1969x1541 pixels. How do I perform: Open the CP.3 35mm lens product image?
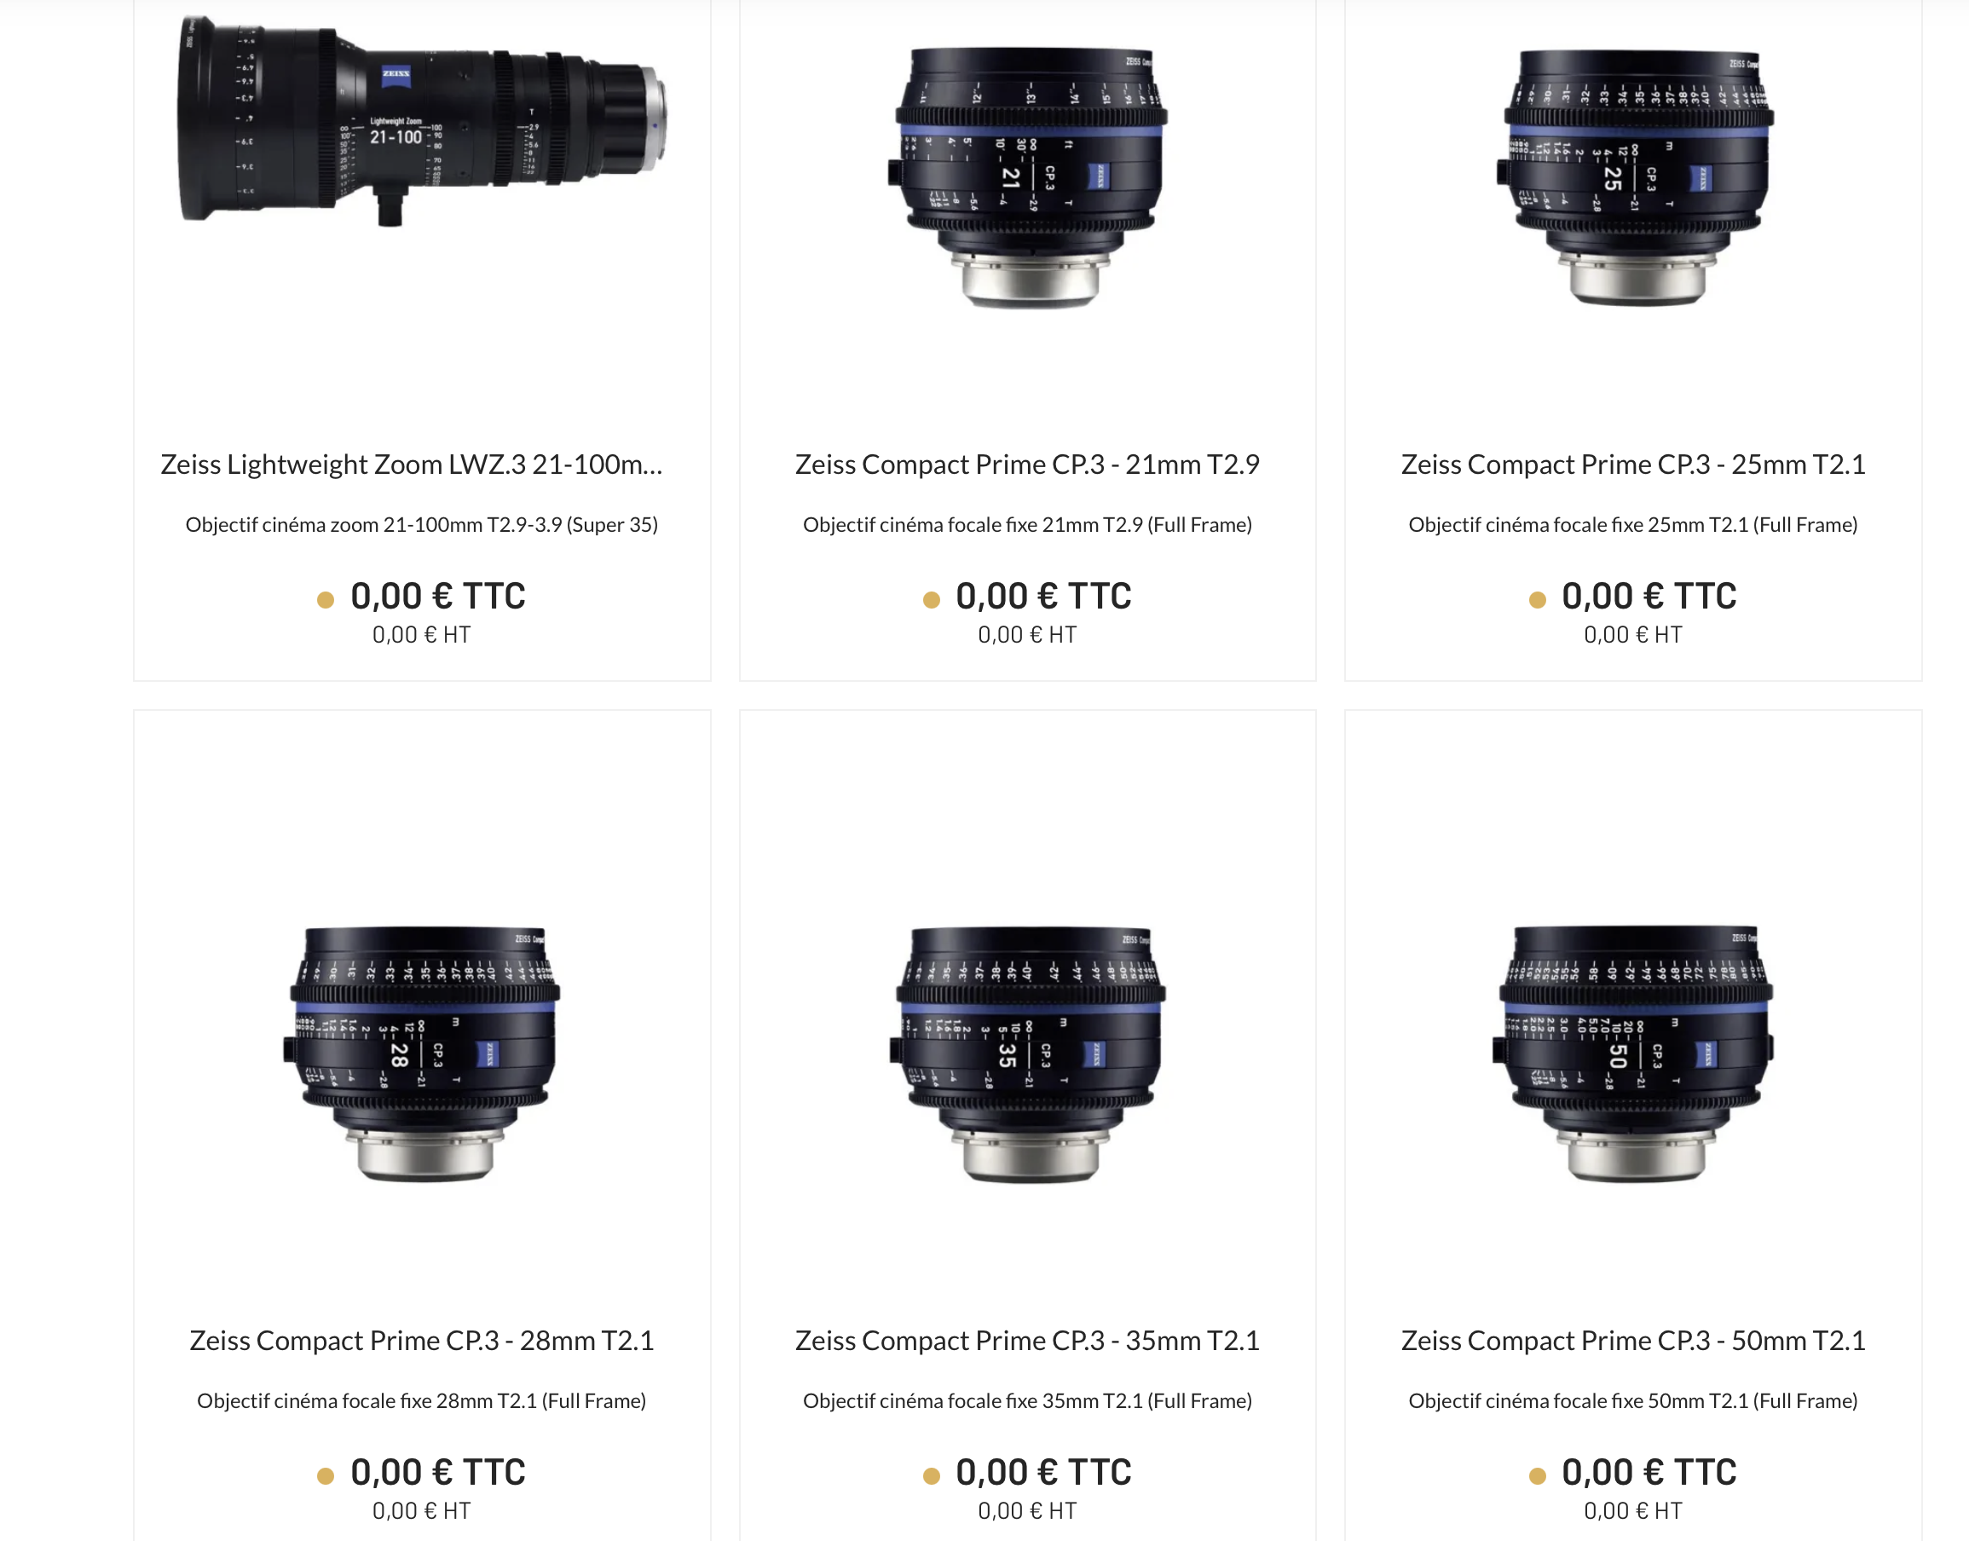click(x=1027, y=1053)
